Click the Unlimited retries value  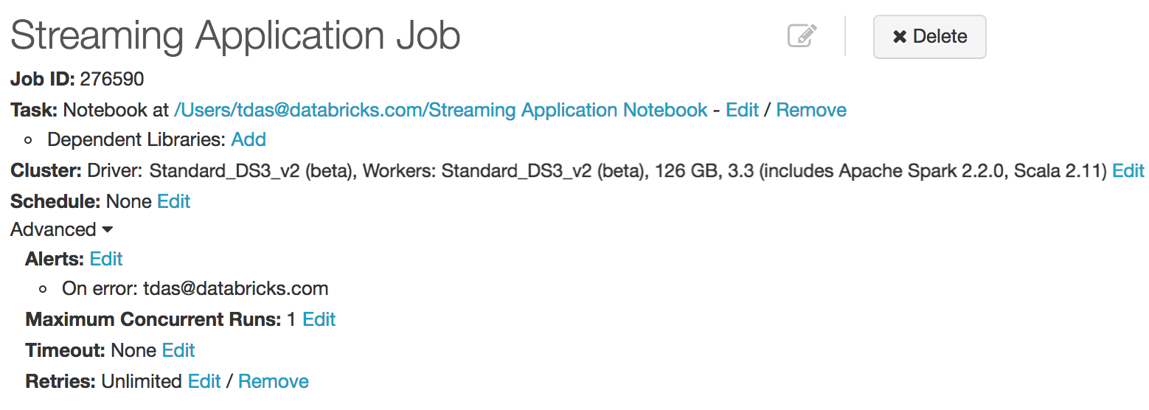[142, 381]
